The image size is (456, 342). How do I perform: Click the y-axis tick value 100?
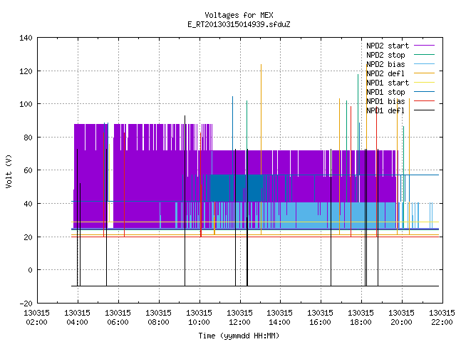click(x=26, y=104)
